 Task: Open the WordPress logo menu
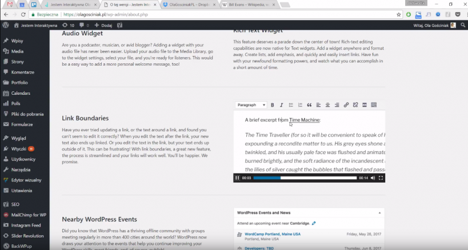coord(6,25)
